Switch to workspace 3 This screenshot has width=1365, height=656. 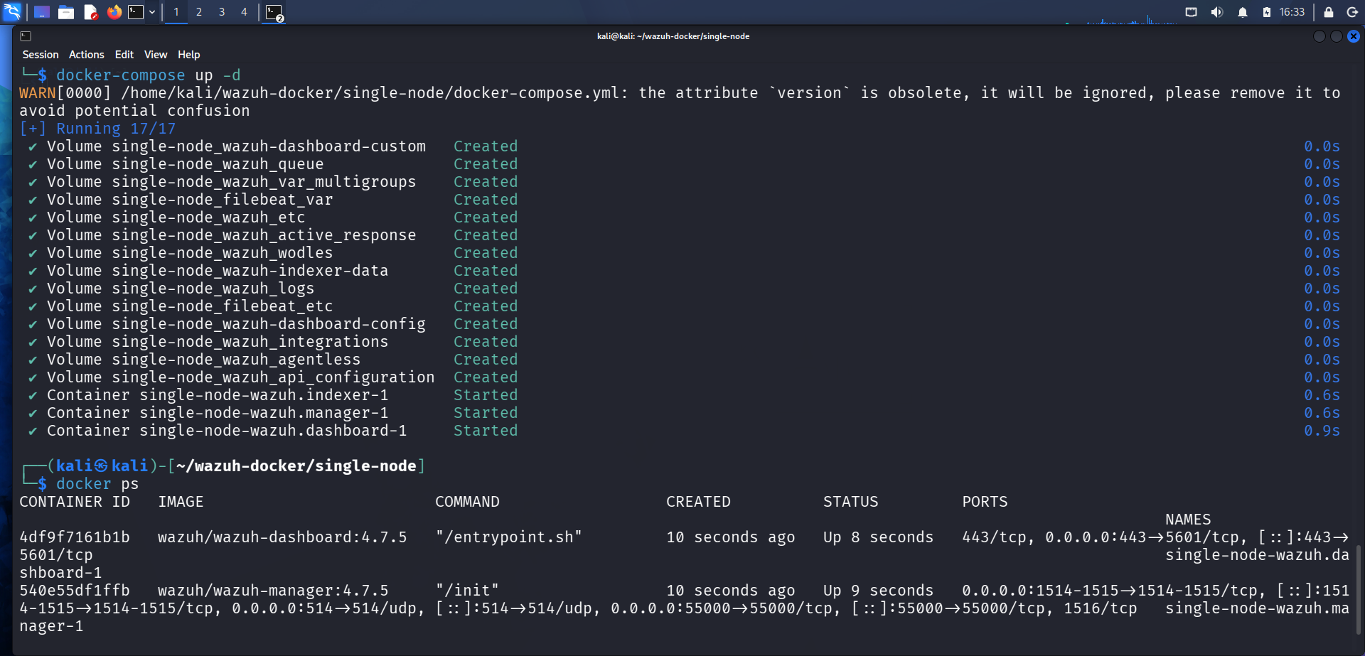[x=222, y=12]
